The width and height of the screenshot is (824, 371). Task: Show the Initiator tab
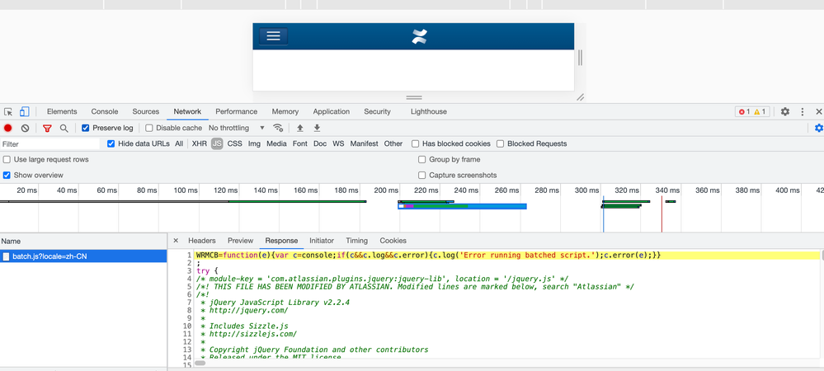tap(322, 241)
